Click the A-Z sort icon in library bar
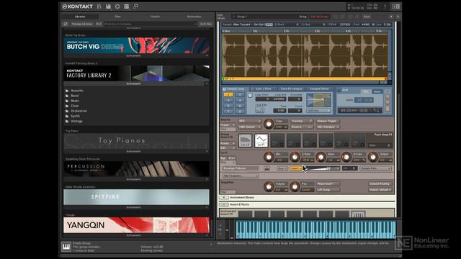Image resolution: width=461 pixels, height=259 pixels. tap(99, 24)
